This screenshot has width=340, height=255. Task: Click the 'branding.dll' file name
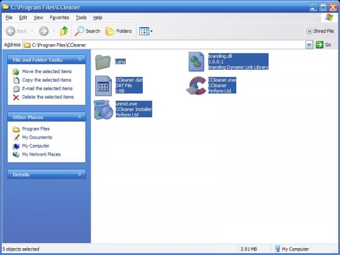pos(220,56)
